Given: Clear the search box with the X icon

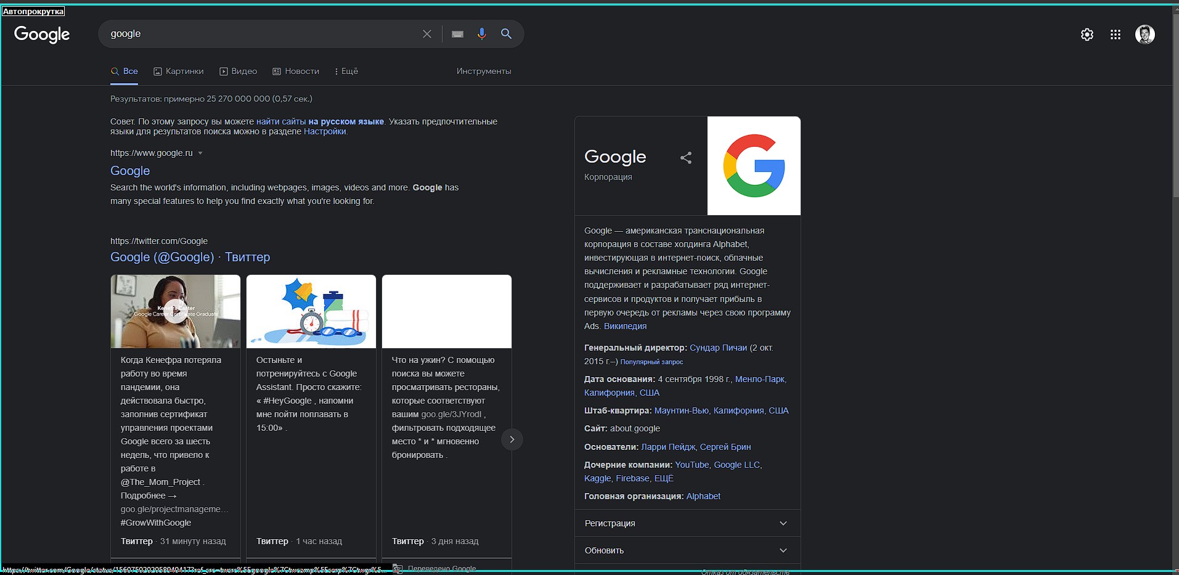Looking at the screenshot, I should 427,34.
